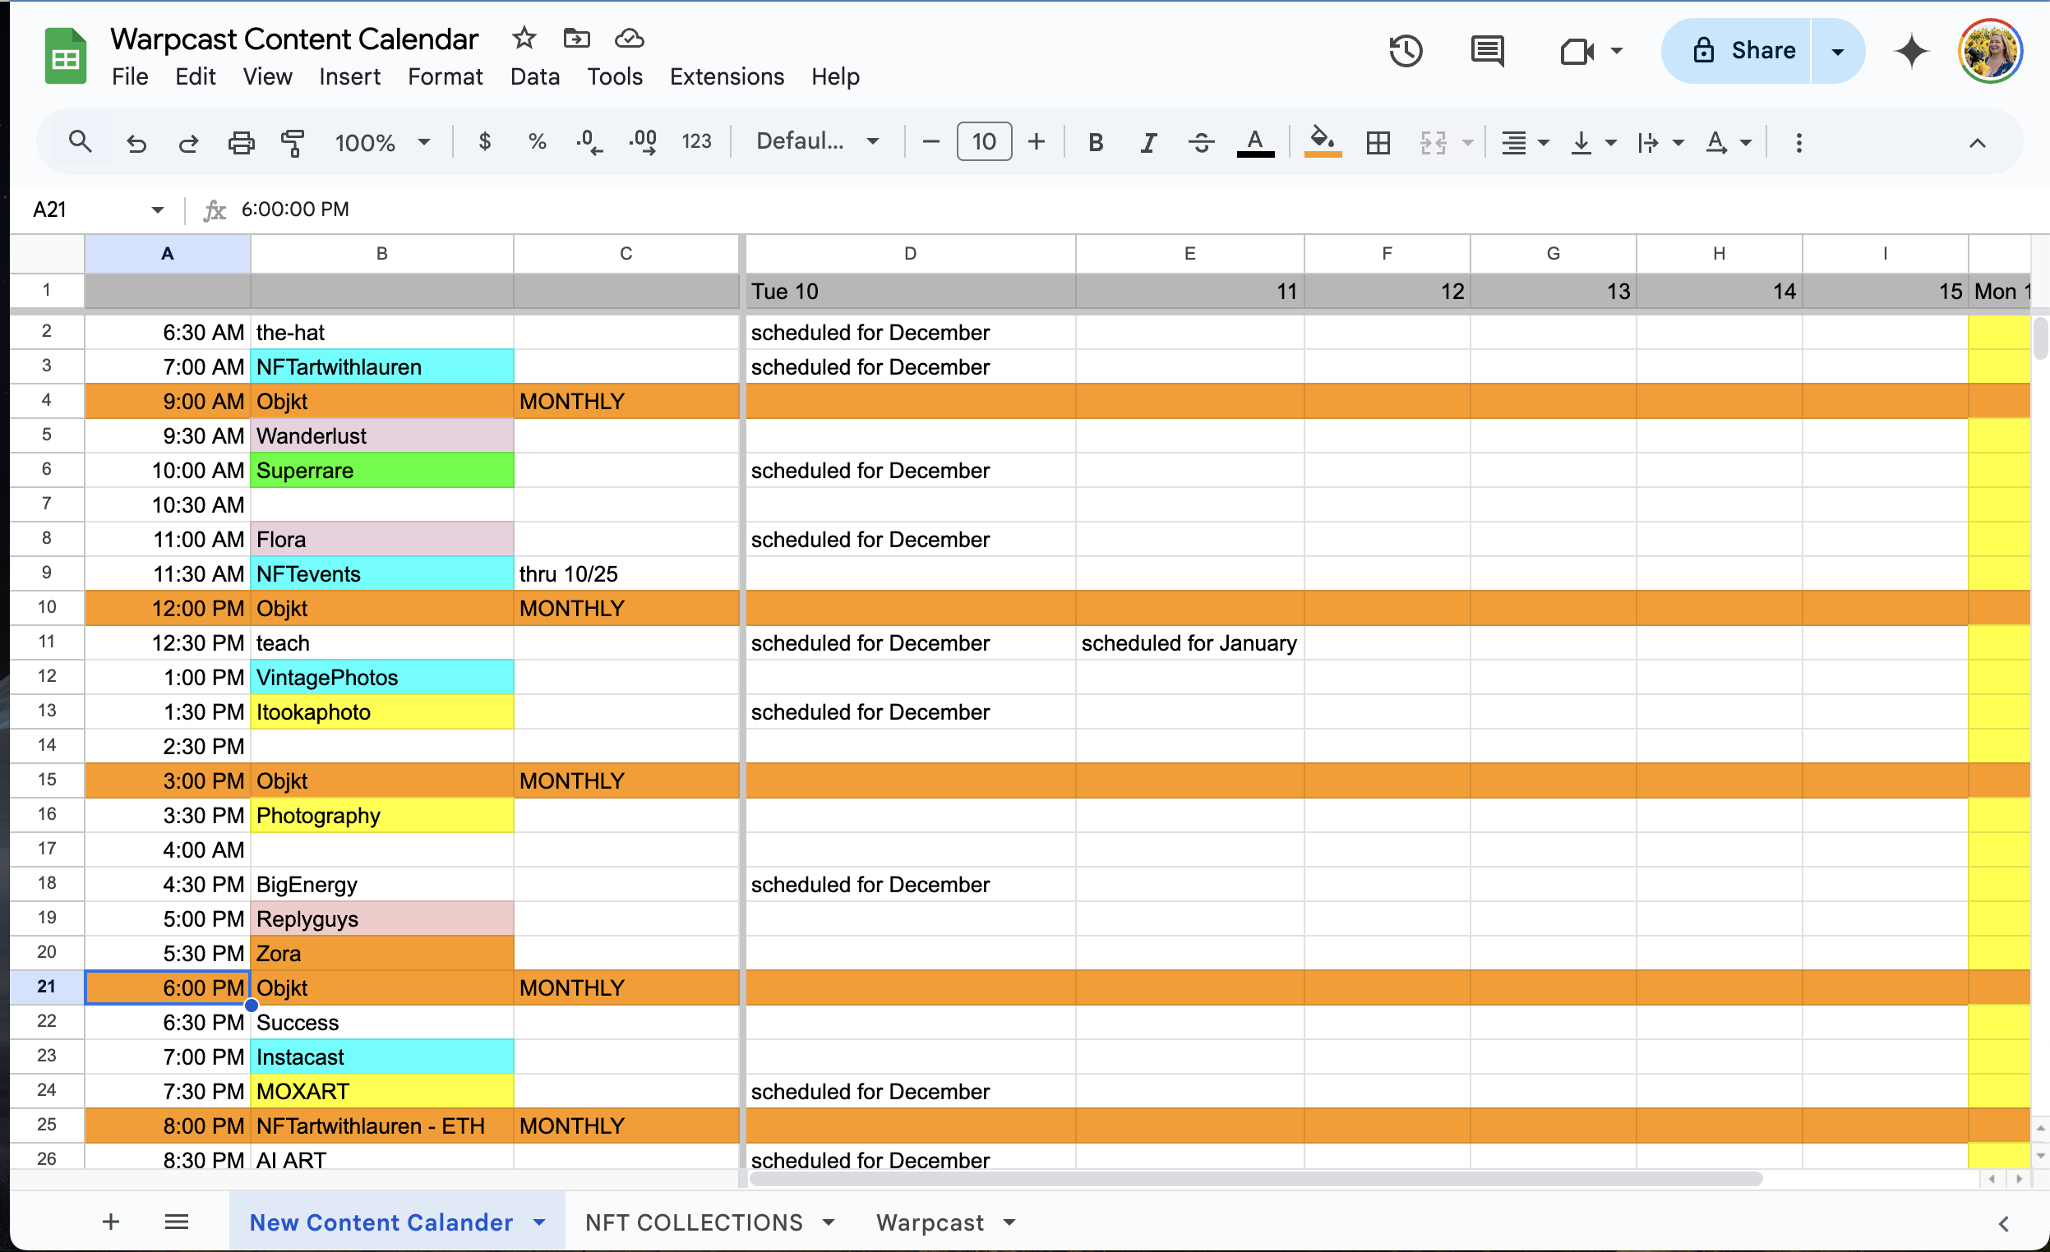Open version history clock icon
The image size is (2050, 1252).
1406,51
